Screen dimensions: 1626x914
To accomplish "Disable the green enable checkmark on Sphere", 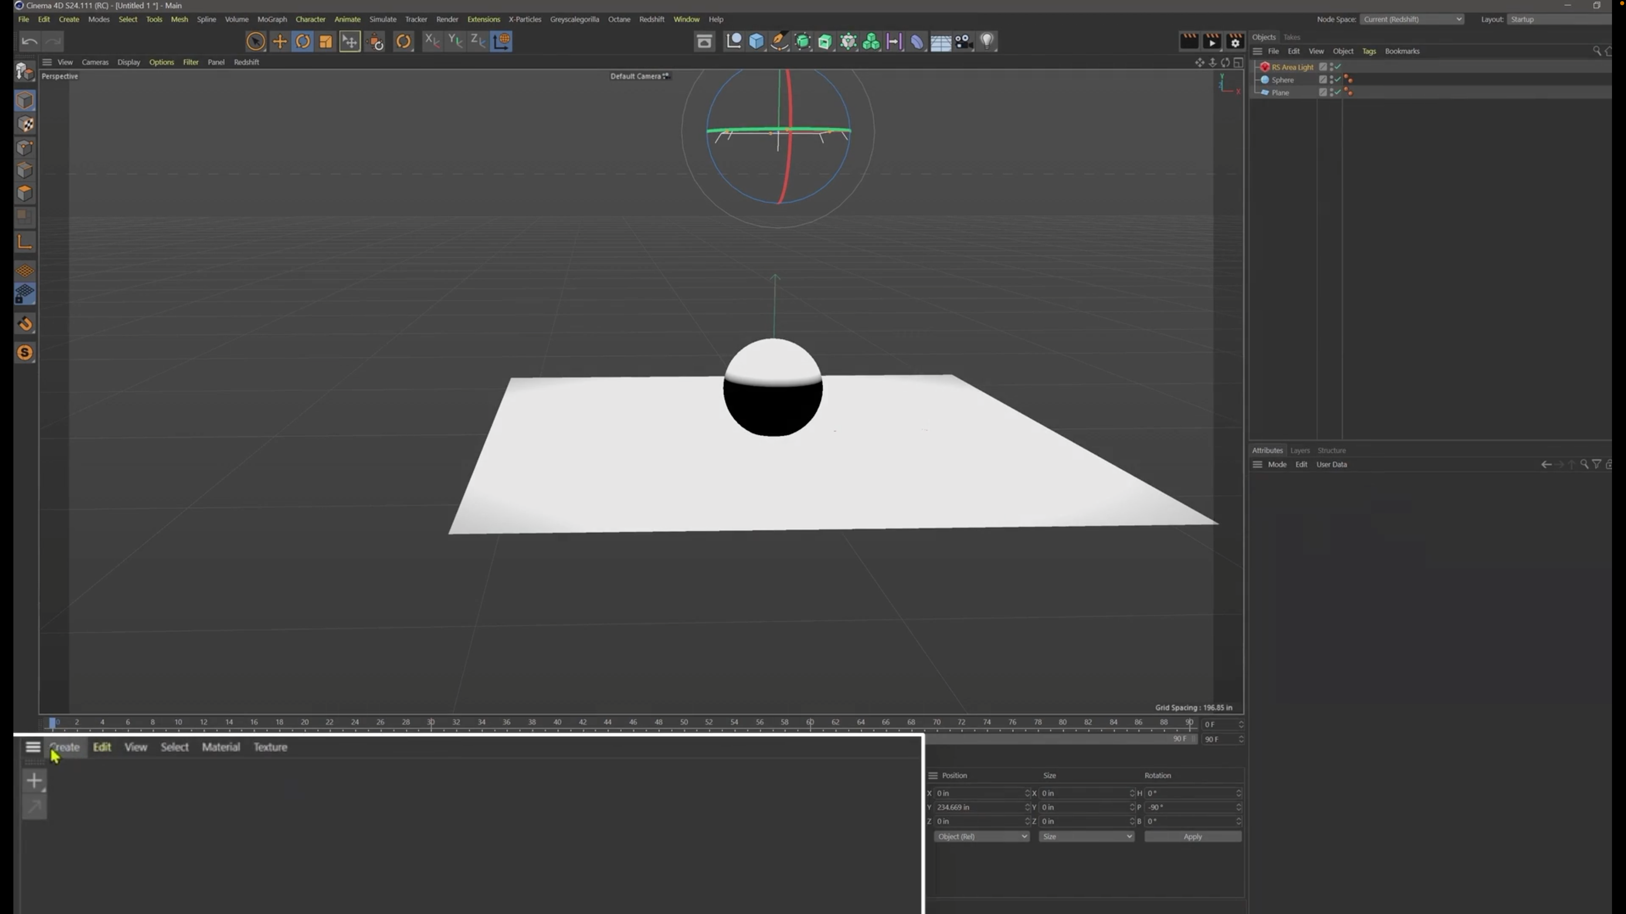I will (1338, 80).
